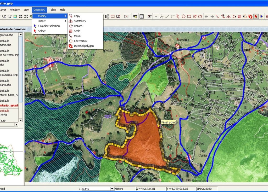The height and width of the screenshot is (192, 268).
Task: Select Complex selection in the Geometry menu
Action: tap(49, 26)
